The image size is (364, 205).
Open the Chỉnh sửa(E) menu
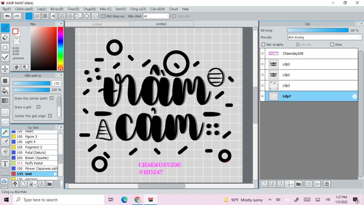tap(24, 9)
